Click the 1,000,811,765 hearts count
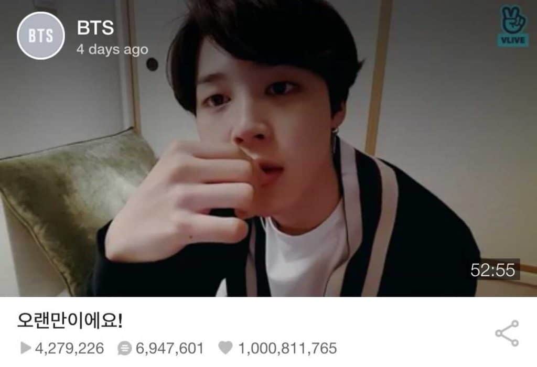Screen dimensions: 537x367 [287, 348]
